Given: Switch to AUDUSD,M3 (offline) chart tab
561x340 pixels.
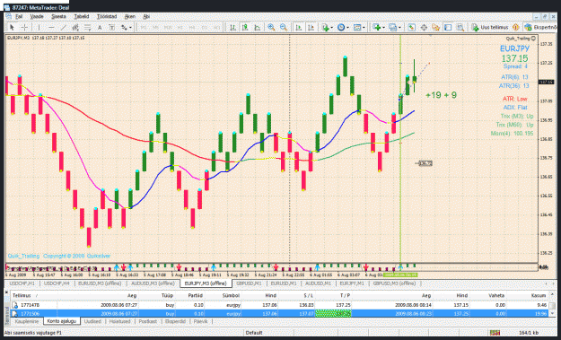Looking at the screenshot, I should tap(153, 283).
